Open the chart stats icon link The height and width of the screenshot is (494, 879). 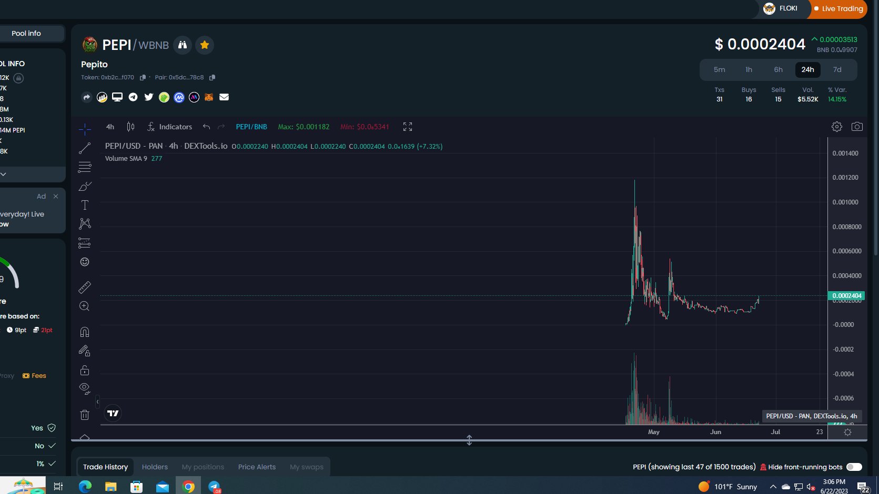point(102,97)
